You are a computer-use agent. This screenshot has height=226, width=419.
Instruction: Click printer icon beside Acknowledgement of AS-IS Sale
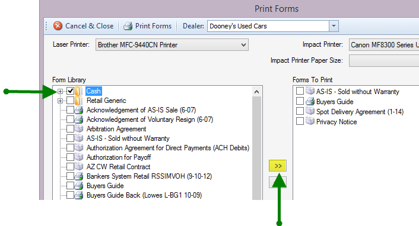click(x=79, y=110)
